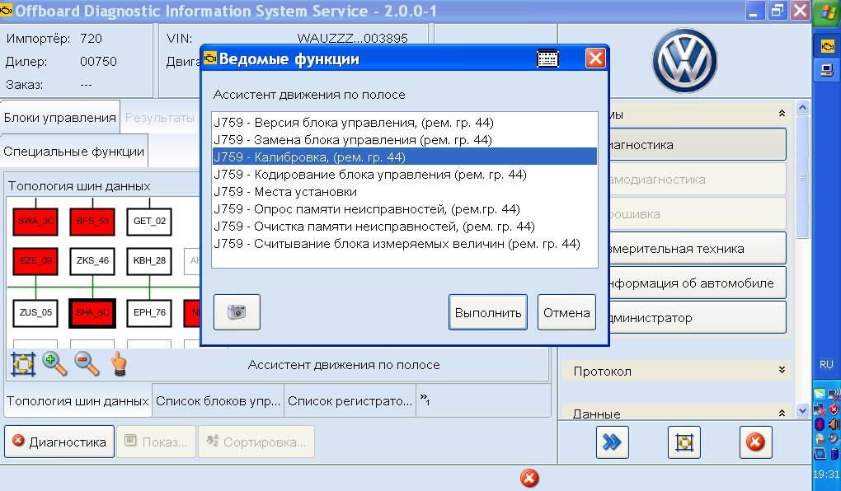This screenshot has height=491, width=841.
Task: Open Специальные функции tab
Action: click(x=74, y=151)
